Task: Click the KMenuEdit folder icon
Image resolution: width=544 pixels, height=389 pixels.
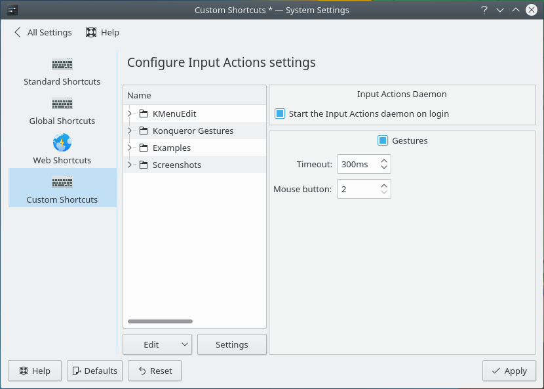Action: point(144,114)
